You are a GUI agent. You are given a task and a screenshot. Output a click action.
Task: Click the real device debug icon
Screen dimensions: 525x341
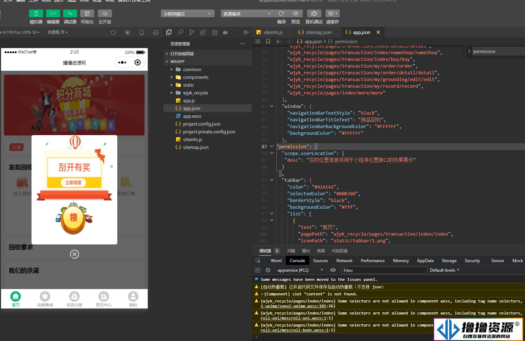click(314, 13)
